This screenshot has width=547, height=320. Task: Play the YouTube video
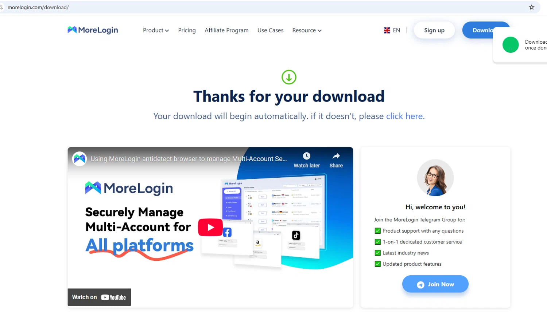coord(210,227)
